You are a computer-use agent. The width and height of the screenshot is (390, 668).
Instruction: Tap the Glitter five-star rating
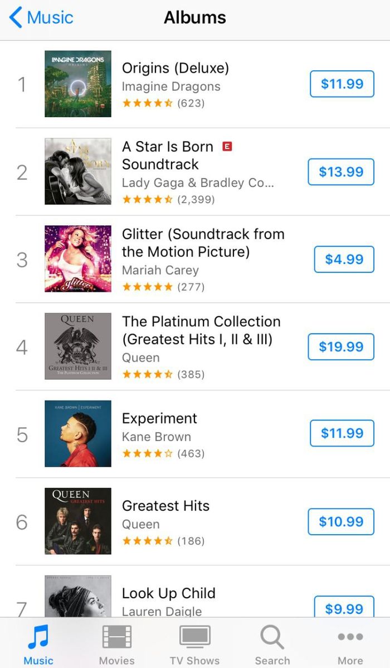pos(147,287)
